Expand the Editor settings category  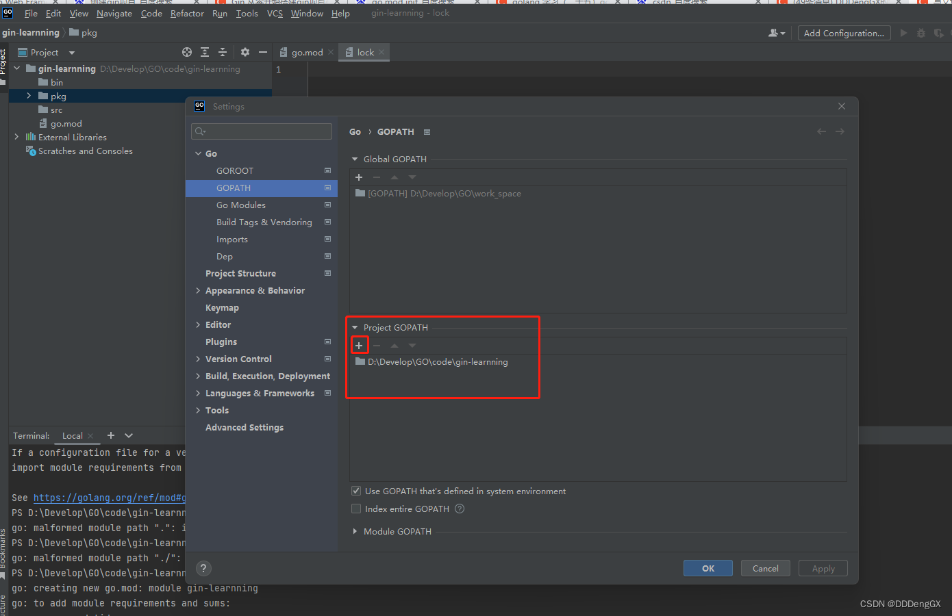[x=198, y=325]
